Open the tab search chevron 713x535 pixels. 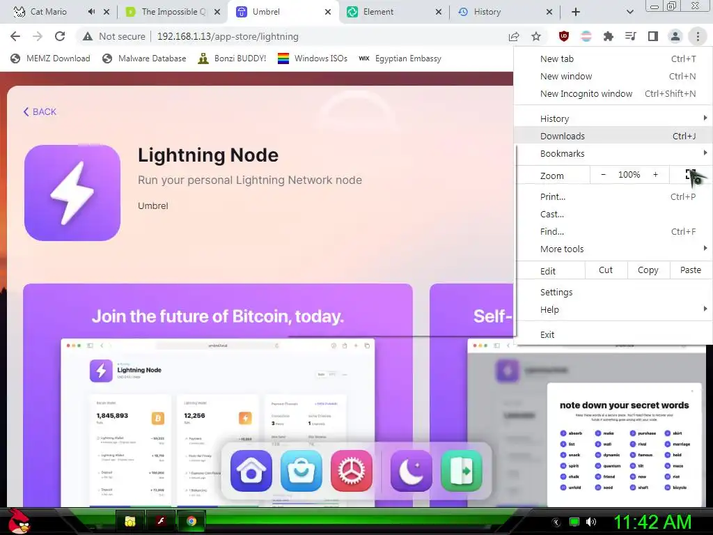(x=629, y=12)
